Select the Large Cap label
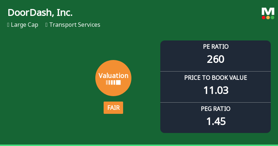The width and height of the screenshot is (278, 146). (x=25, y=25)
